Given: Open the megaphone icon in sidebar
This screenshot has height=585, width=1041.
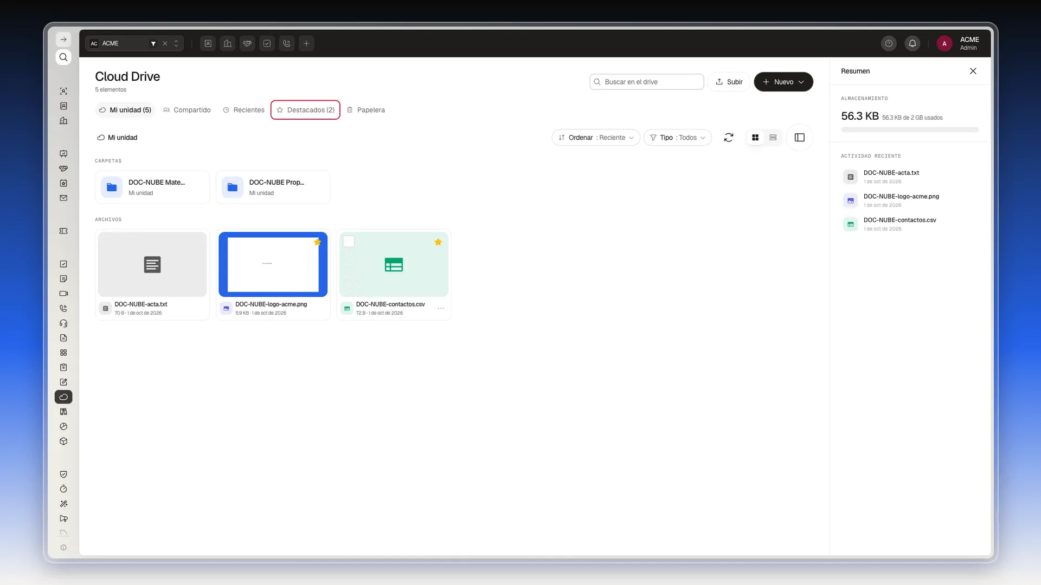Looking at the screenshot, I should tap(63, 518).
